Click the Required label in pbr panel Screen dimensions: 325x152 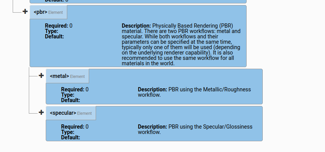pos(56,26)
